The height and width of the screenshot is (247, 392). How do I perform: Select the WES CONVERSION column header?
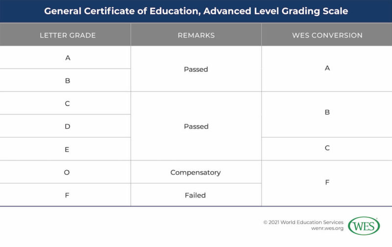pyautogui.click(x=327, y=35)
